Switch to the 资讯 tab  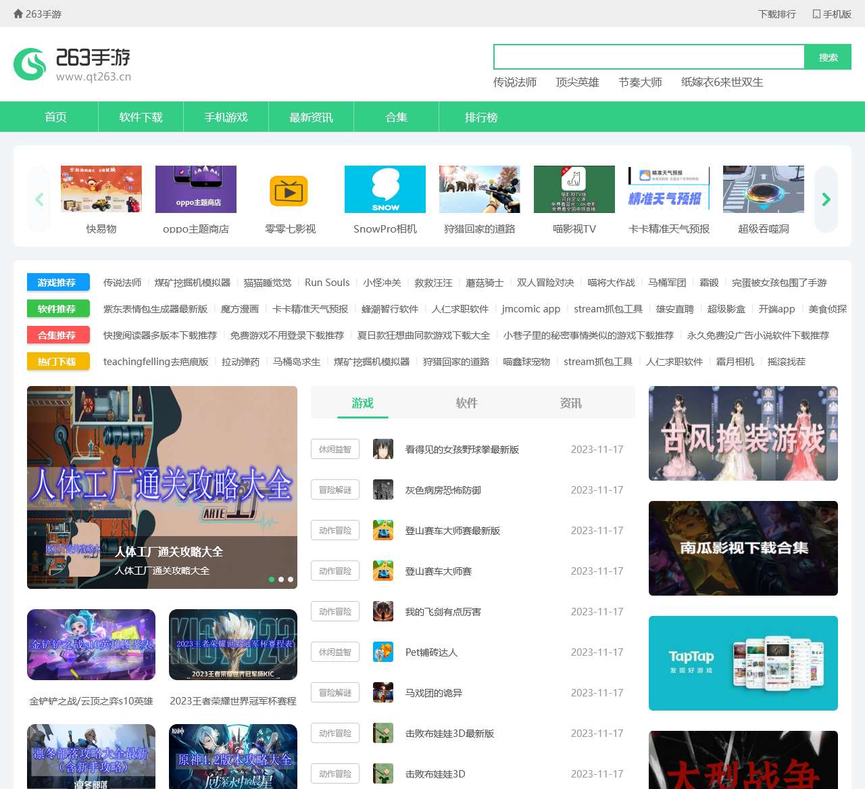coord(570,402)
